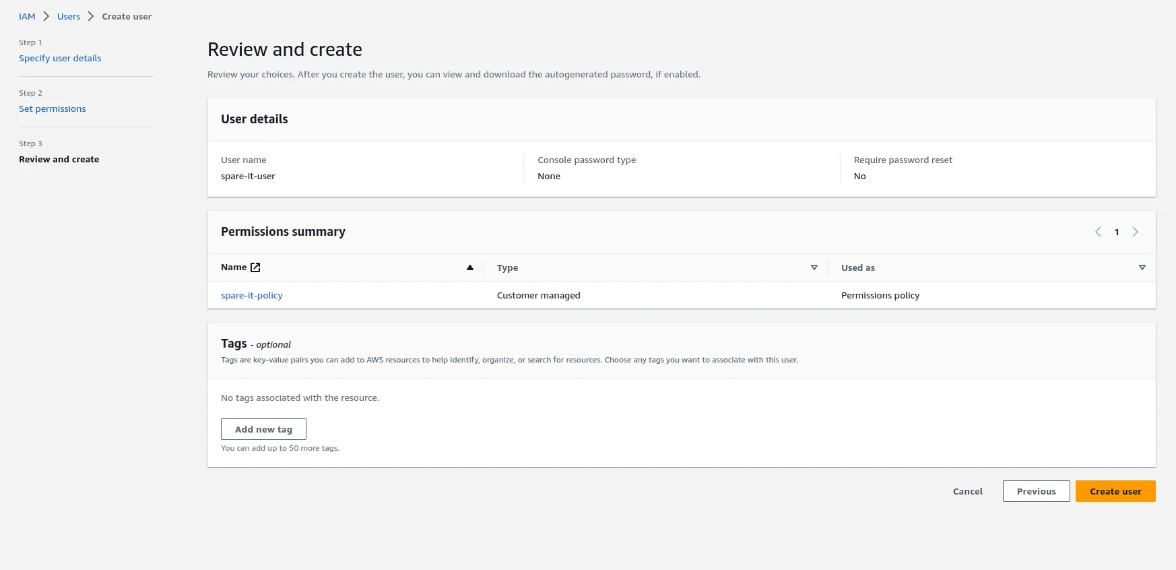Click the Permissions policy cell

point(880,295)
